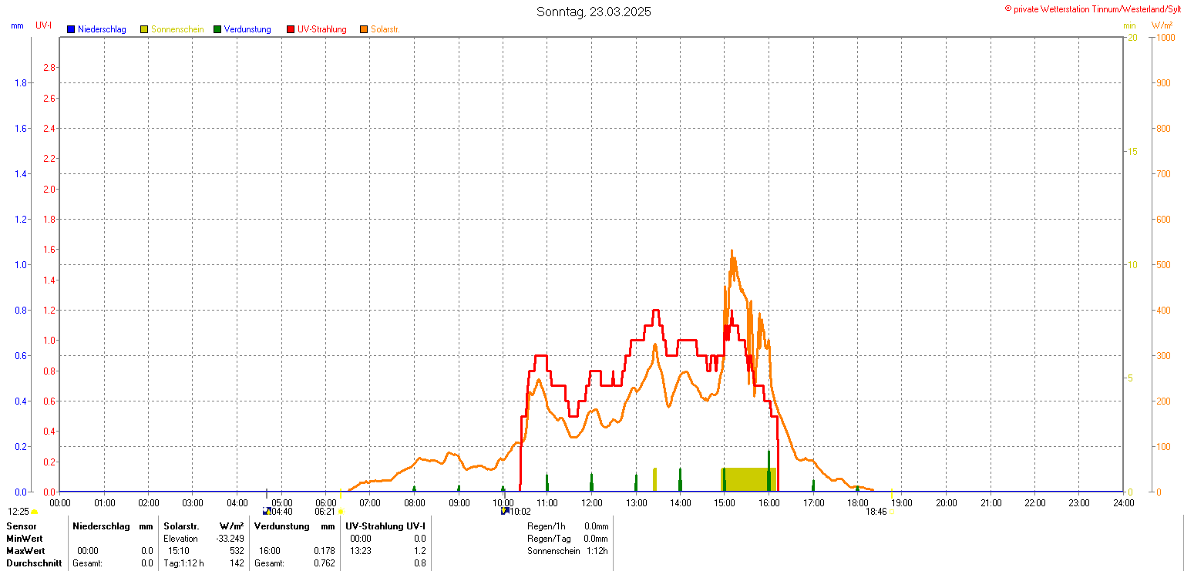
Task: Click the UV-Strahlung legend label
Action: [x=321, y=29]
